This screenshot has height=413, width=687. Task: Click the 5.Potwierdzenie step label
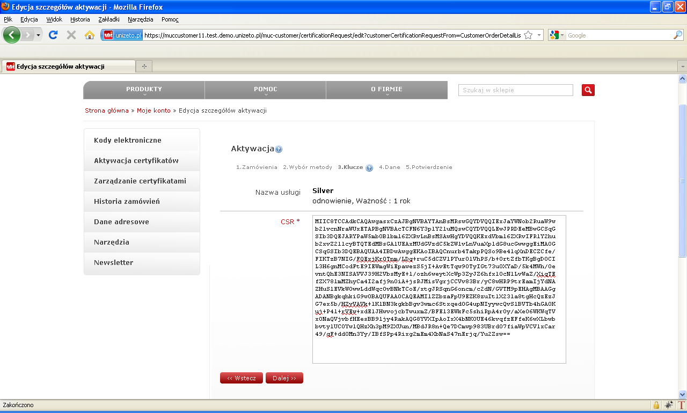click(429, 167)
